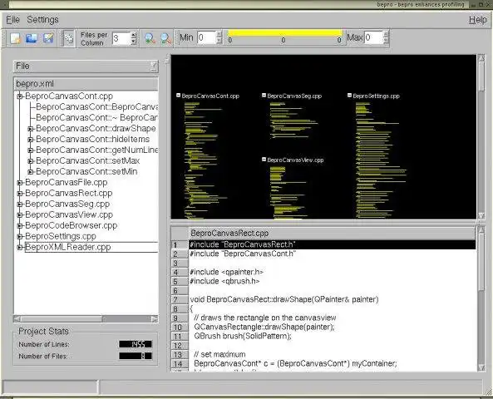Click the bepro.xml tree header
The width and height of the screenshot is (493, 399).
tap(86, 84)
